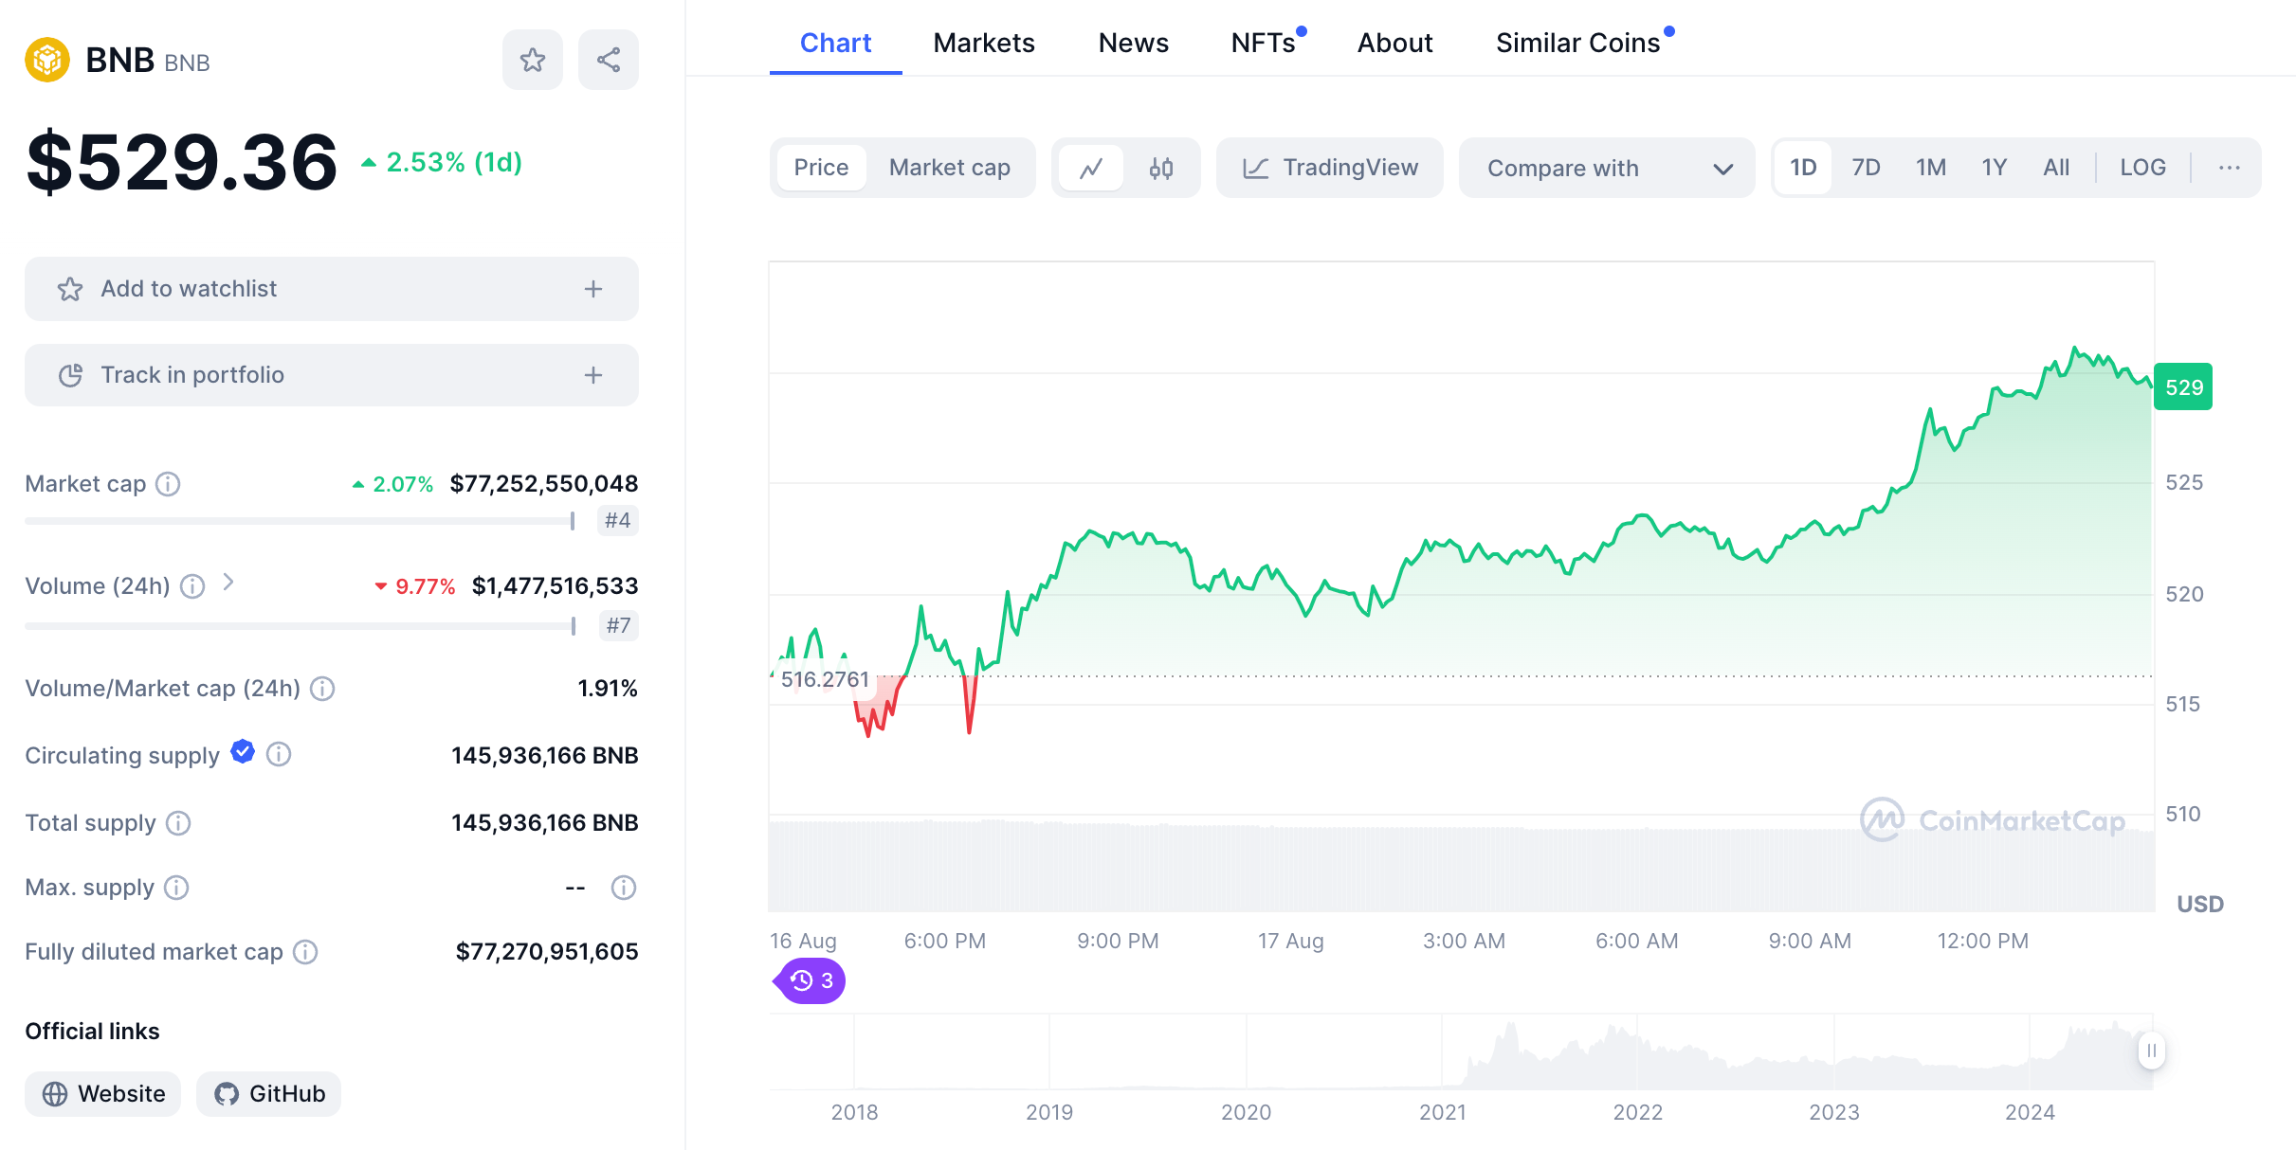Click the BNB coin logo icon
Image resolution: width=2296 pixels, height=1150 pixels.
point(47,60)
